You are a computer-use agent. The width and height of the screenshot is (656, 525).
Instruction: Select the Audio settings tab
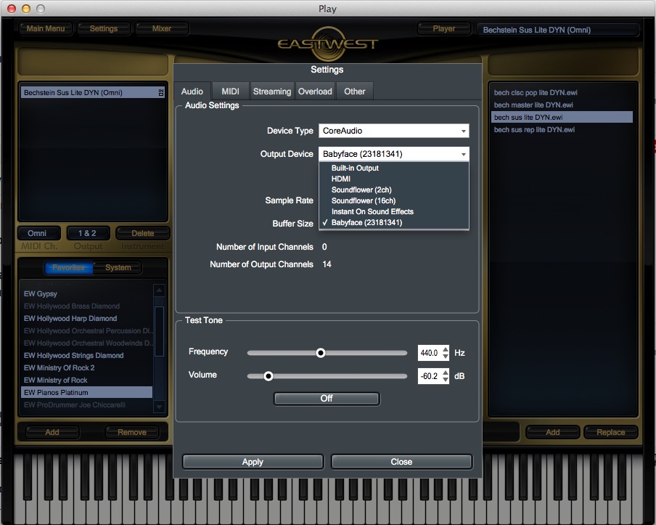point(192,91)
